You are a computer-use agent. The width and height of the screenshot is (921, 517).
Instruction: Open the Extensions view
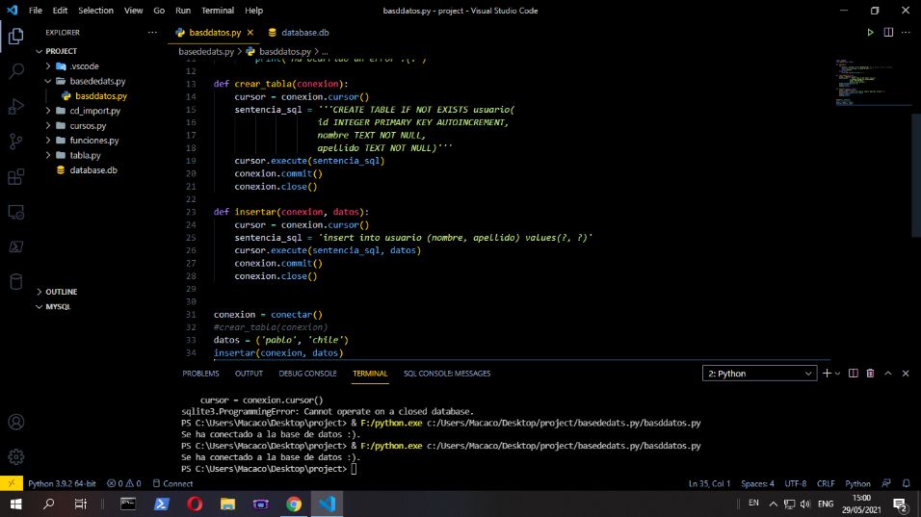pos(15,177)
